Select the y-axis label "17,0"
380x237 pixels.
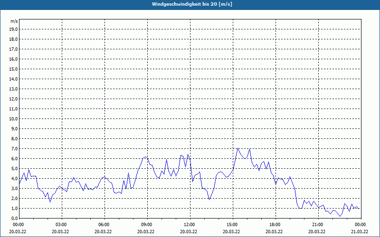[14, 49]
